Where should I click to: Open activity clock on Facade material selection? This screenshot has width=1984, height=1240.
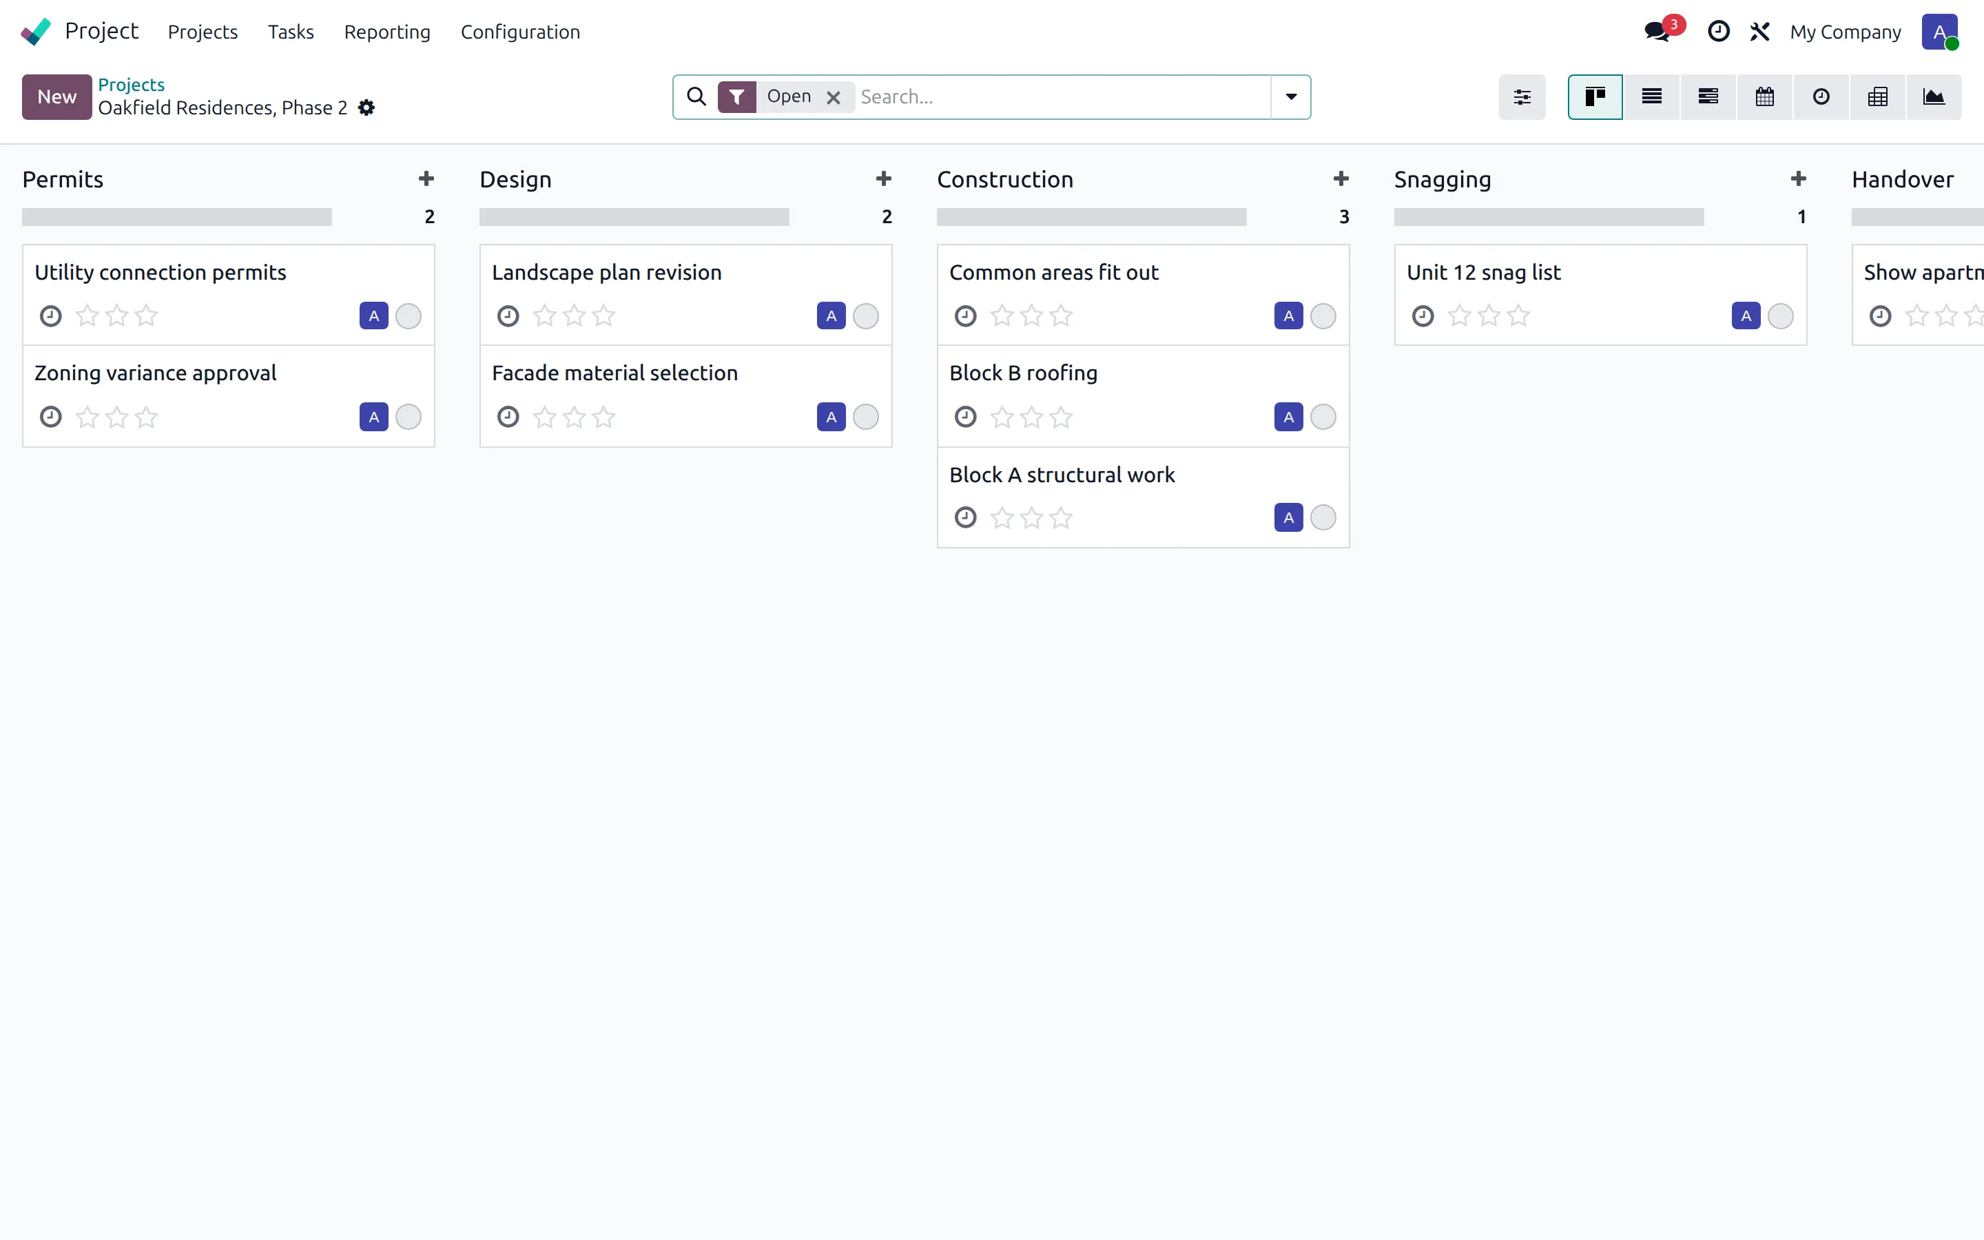tap(508, 417)
